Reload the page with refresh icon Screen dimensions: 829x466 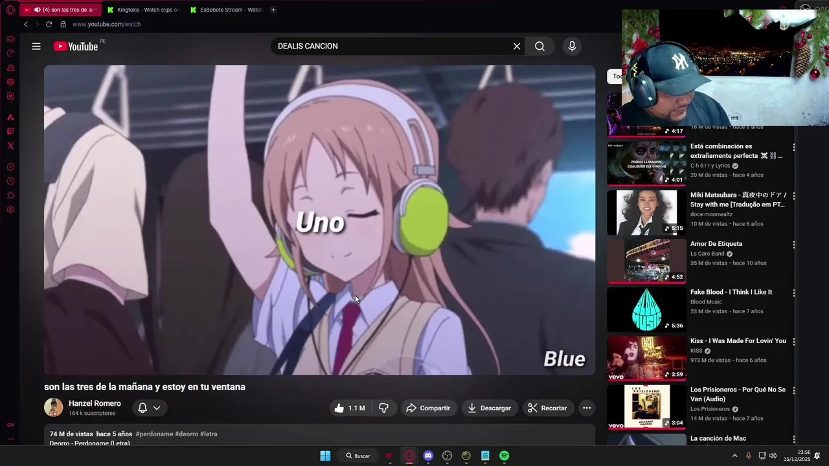click(49, 24)
